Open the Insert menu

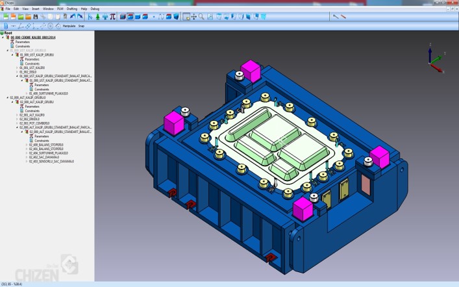(x=36, y=9)
